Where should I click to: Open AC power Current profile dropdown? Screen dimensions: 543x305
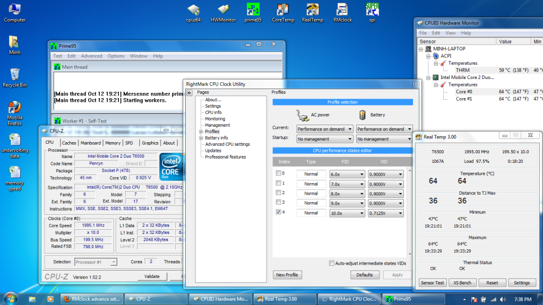(x=324, y=129)
